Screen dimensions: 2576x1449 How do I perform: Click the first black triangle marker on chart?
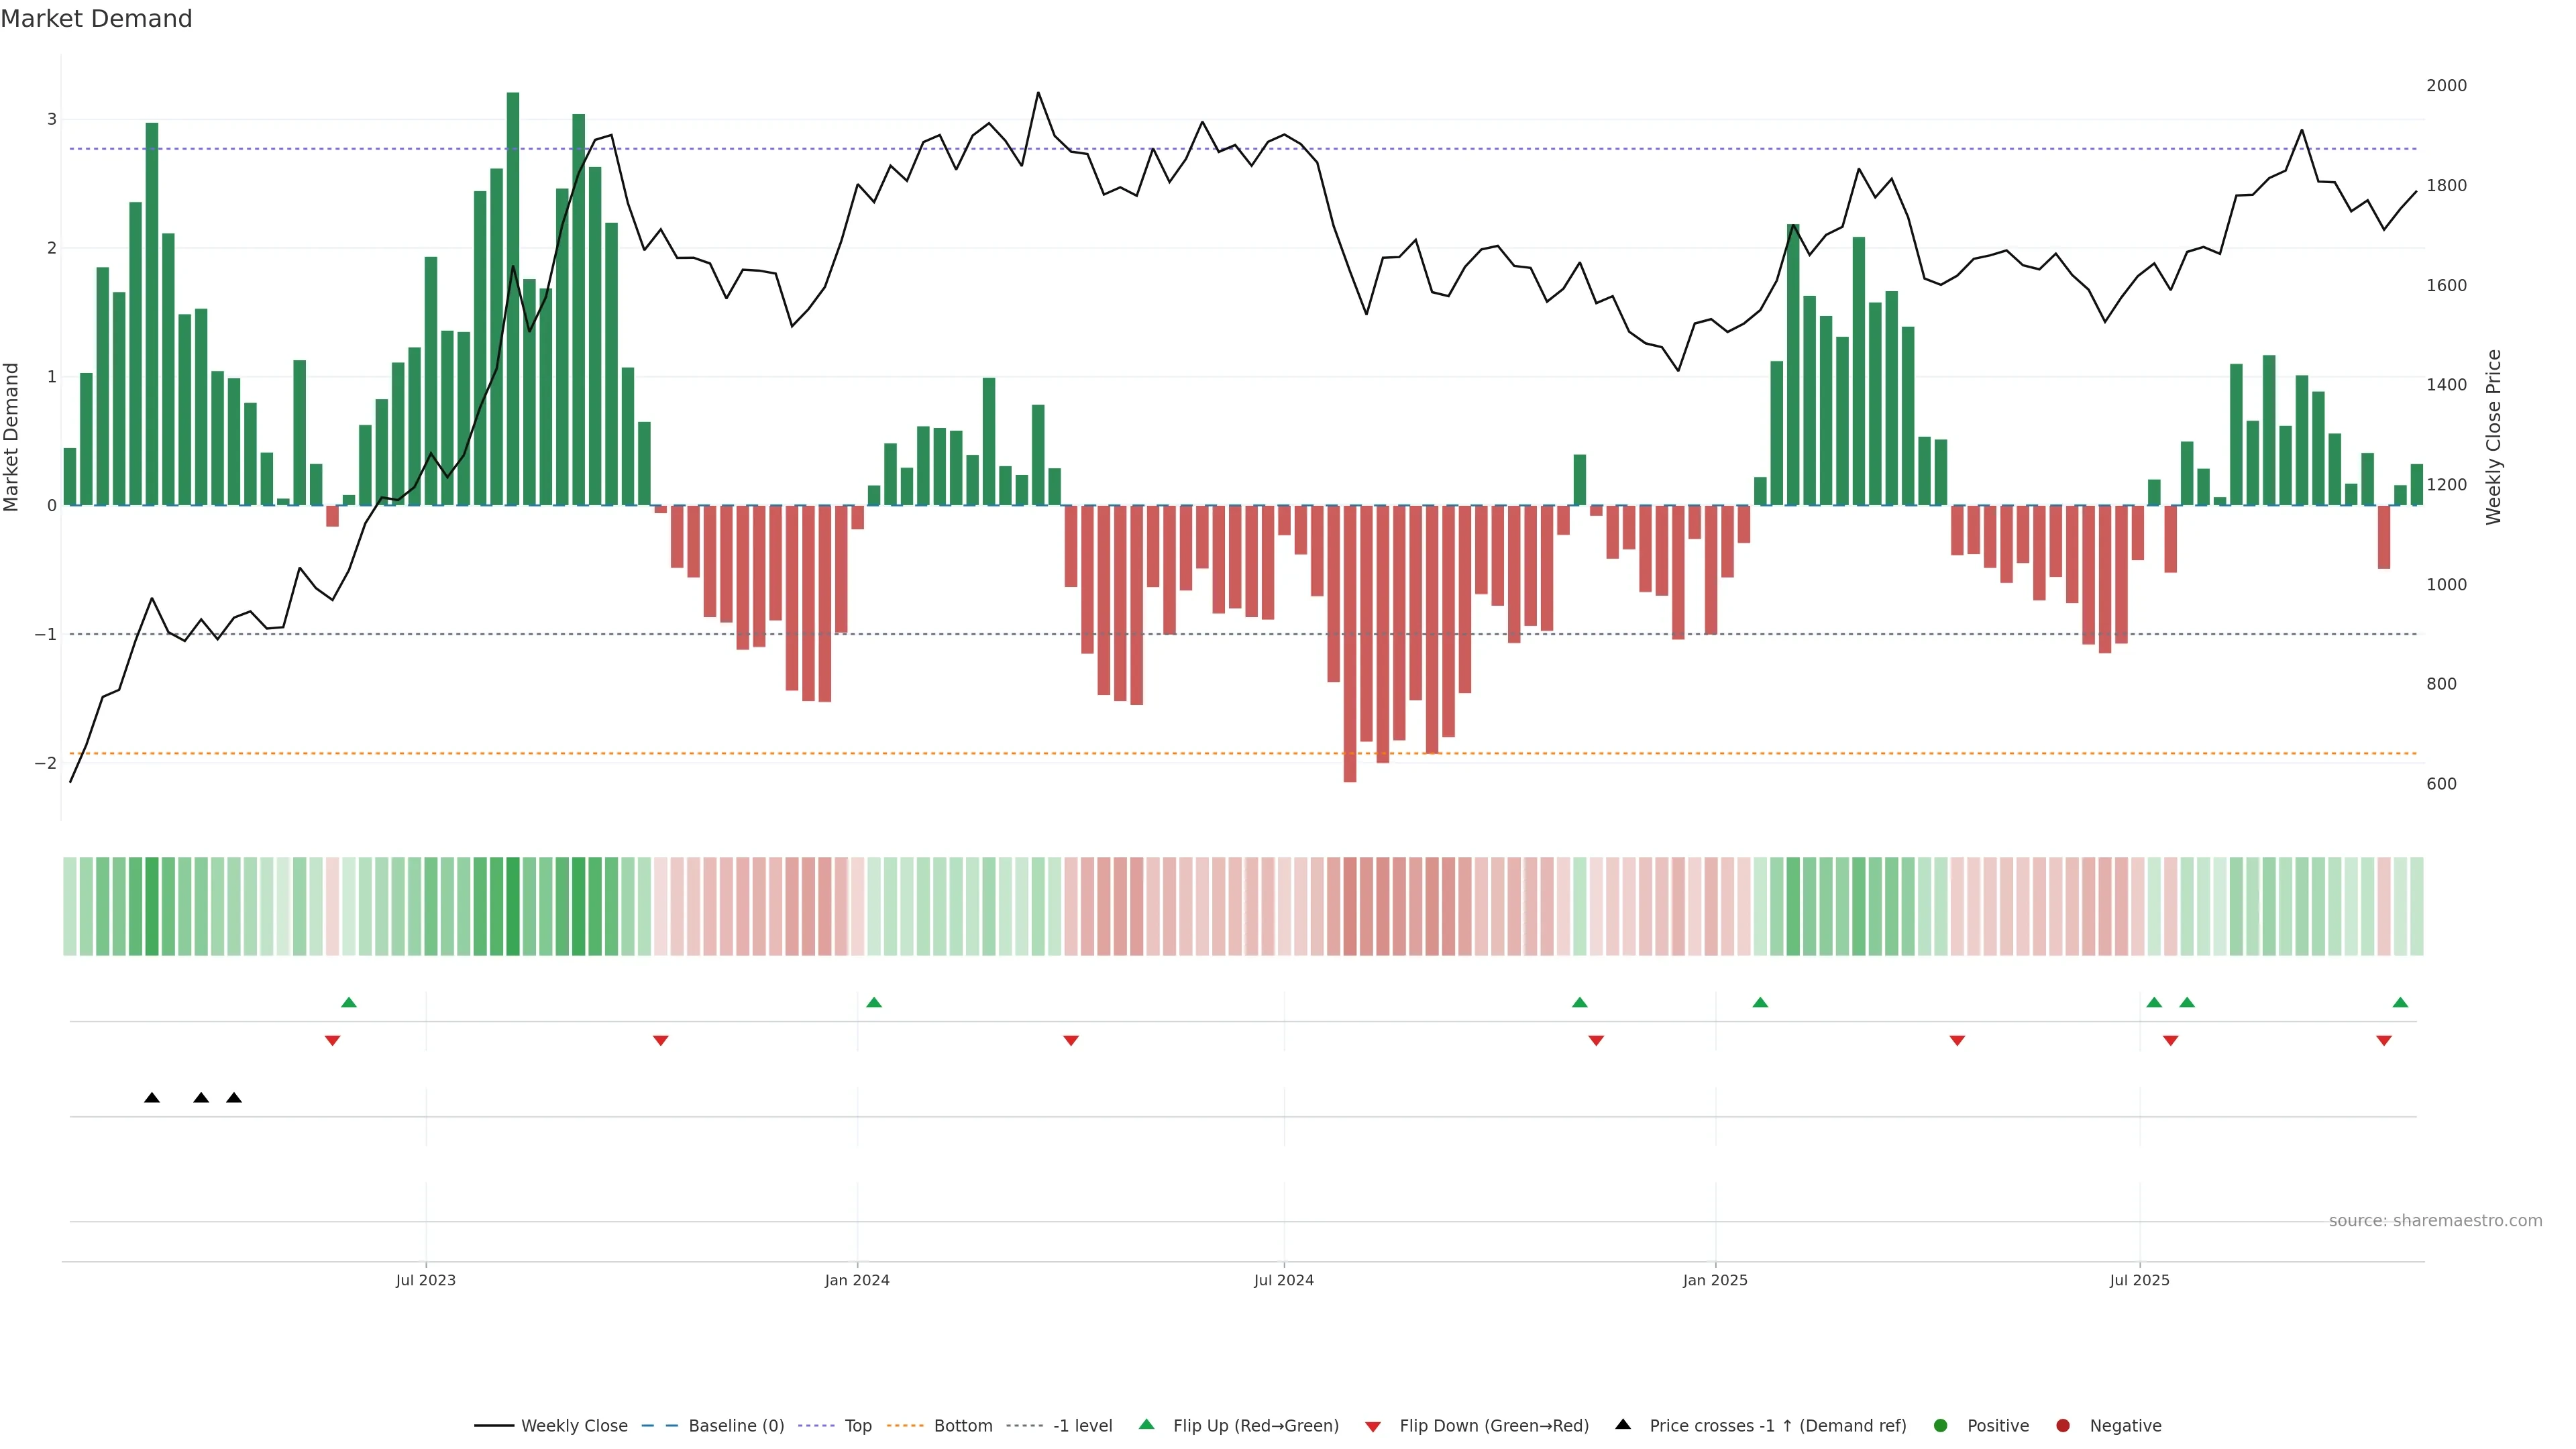[x=152, y=1098]
